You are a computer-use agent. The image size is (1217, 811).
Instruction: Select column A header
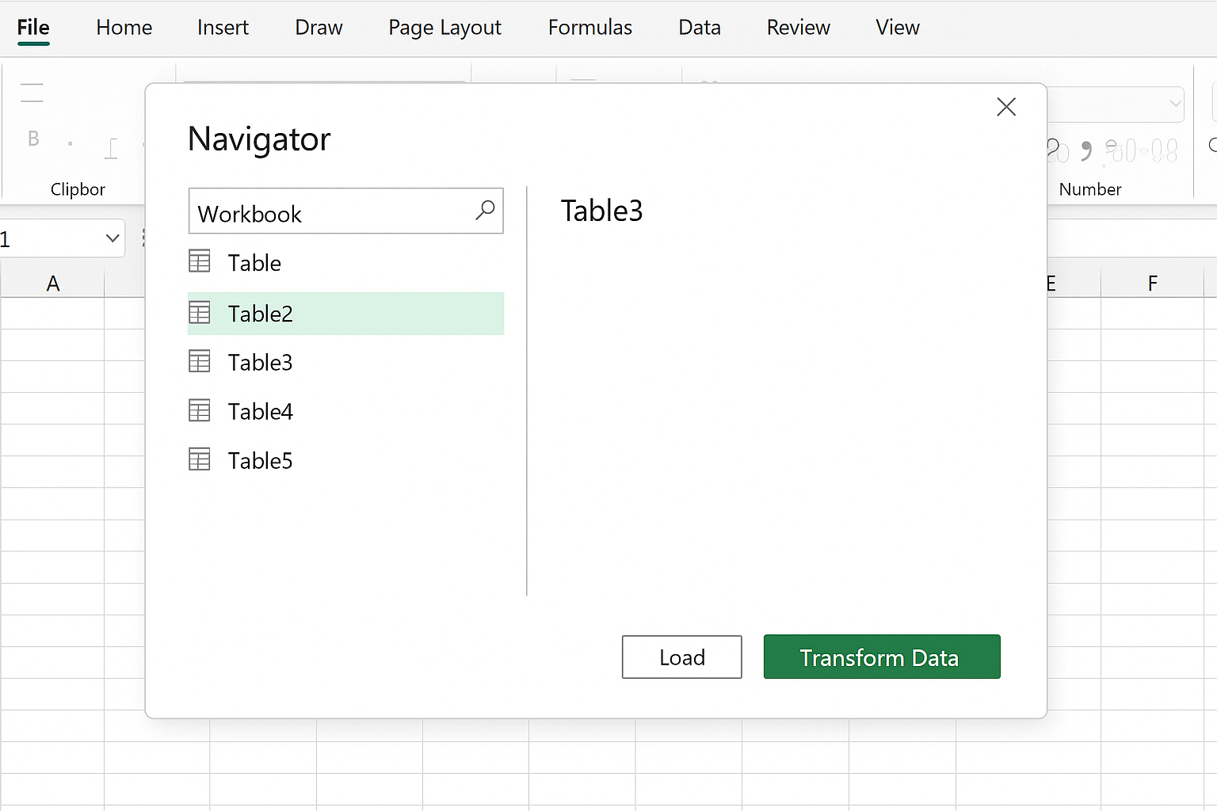(x=52, y=283)
